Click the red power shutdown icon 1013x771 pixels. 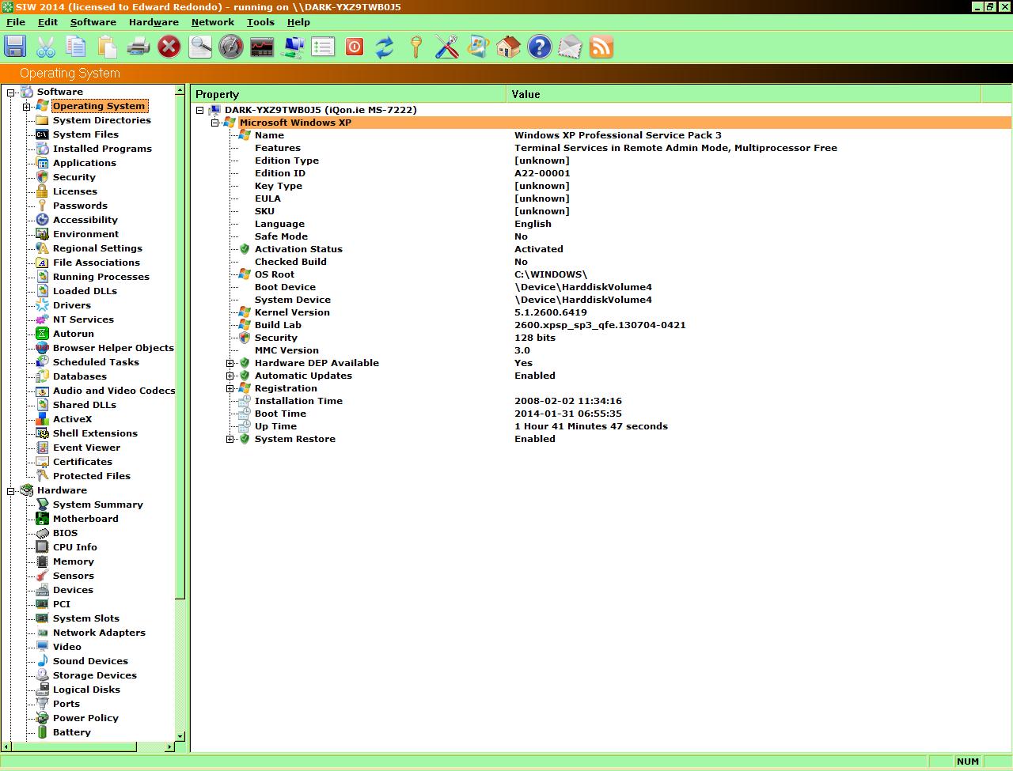click(x=355, y=47)
